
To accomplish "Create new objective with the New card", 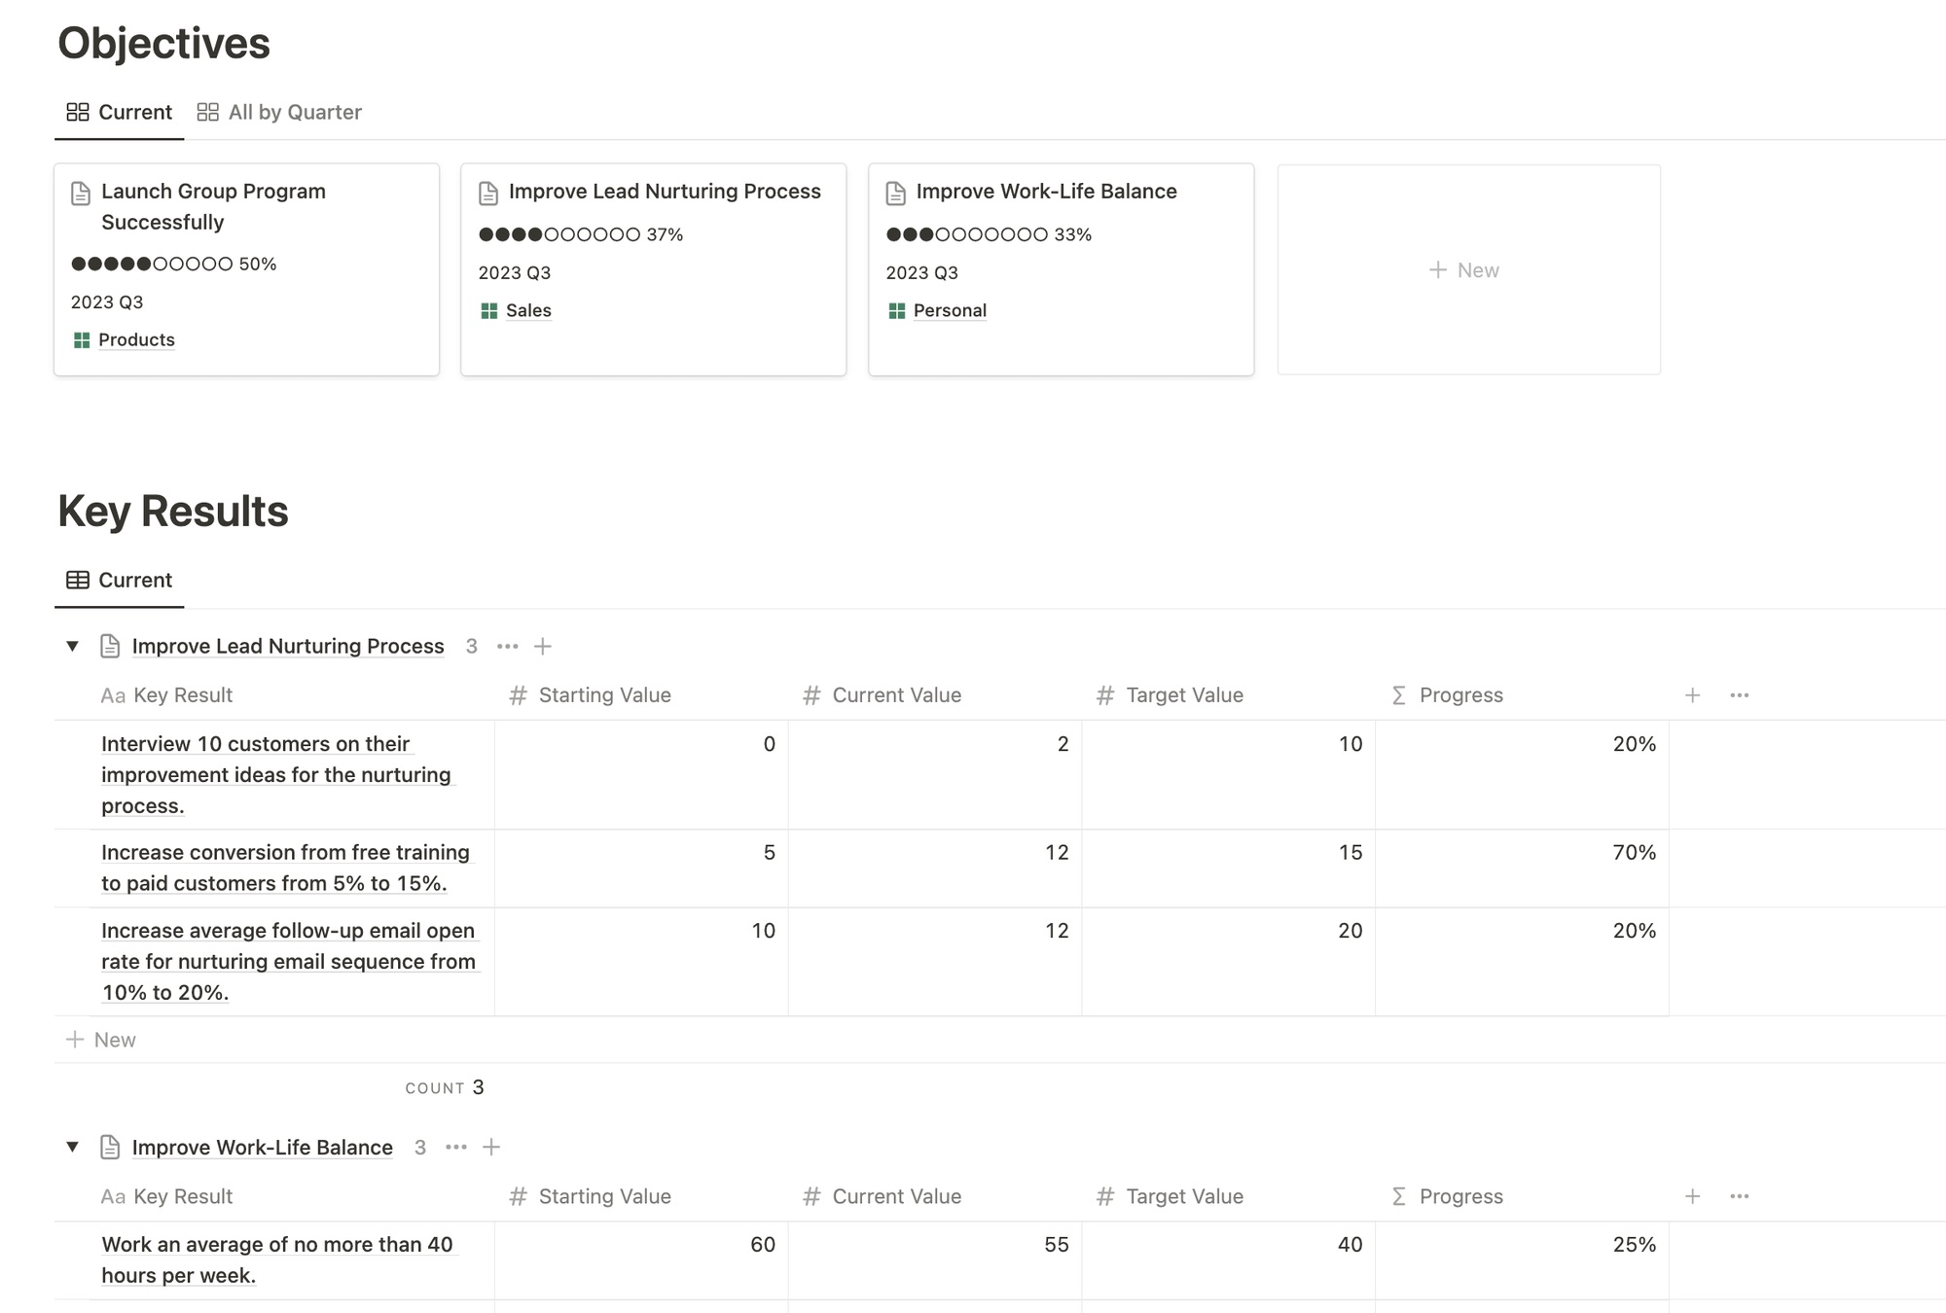I will 1467,269.
